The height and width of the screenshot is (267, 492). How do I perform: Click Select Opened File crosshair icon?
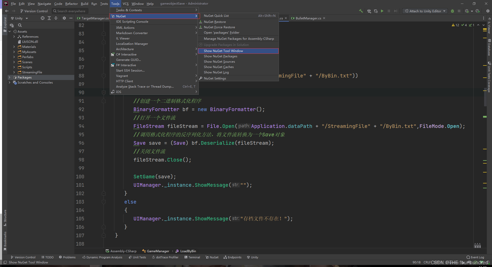tap(43, 18)
